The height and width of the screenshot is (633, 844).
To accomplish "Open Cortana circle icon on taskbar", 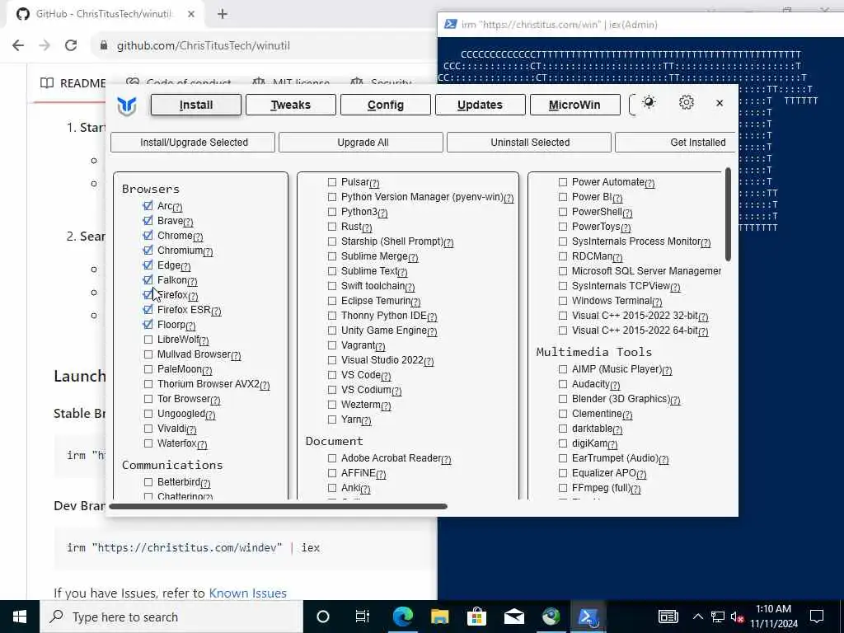I will point(322,617).
